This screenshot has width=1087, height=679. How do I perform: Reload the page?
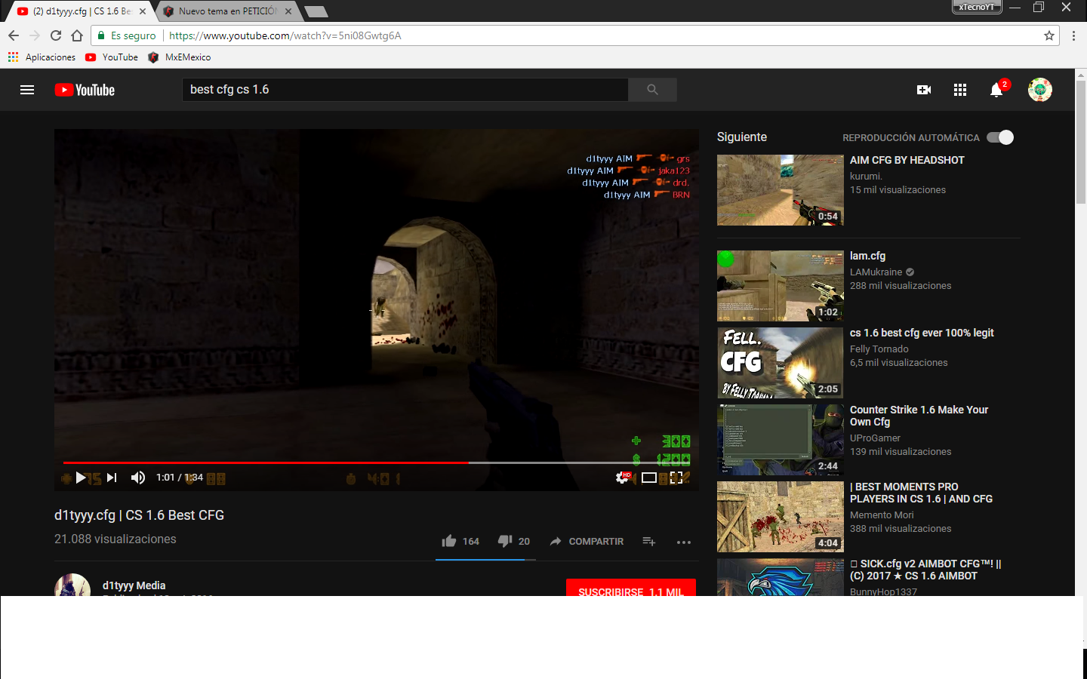56,35
